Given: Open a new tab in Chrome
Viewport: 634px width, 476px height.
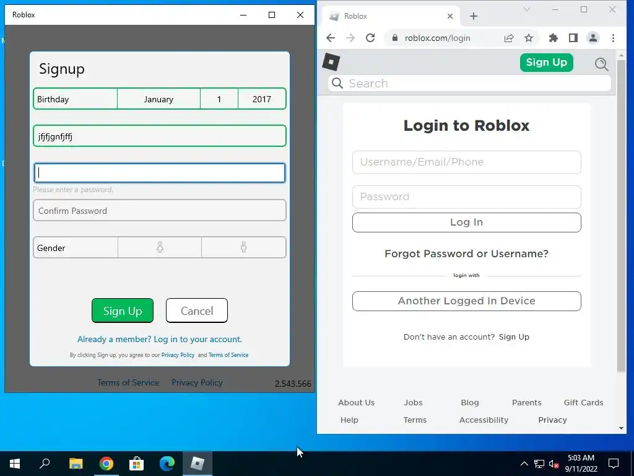Looking at the screenshot, I should [474, 16].
